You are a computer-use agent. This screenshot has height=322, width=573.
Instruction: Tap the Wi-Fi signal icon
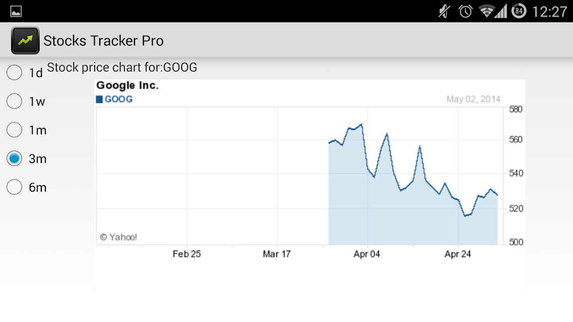(x=486, y=11)
